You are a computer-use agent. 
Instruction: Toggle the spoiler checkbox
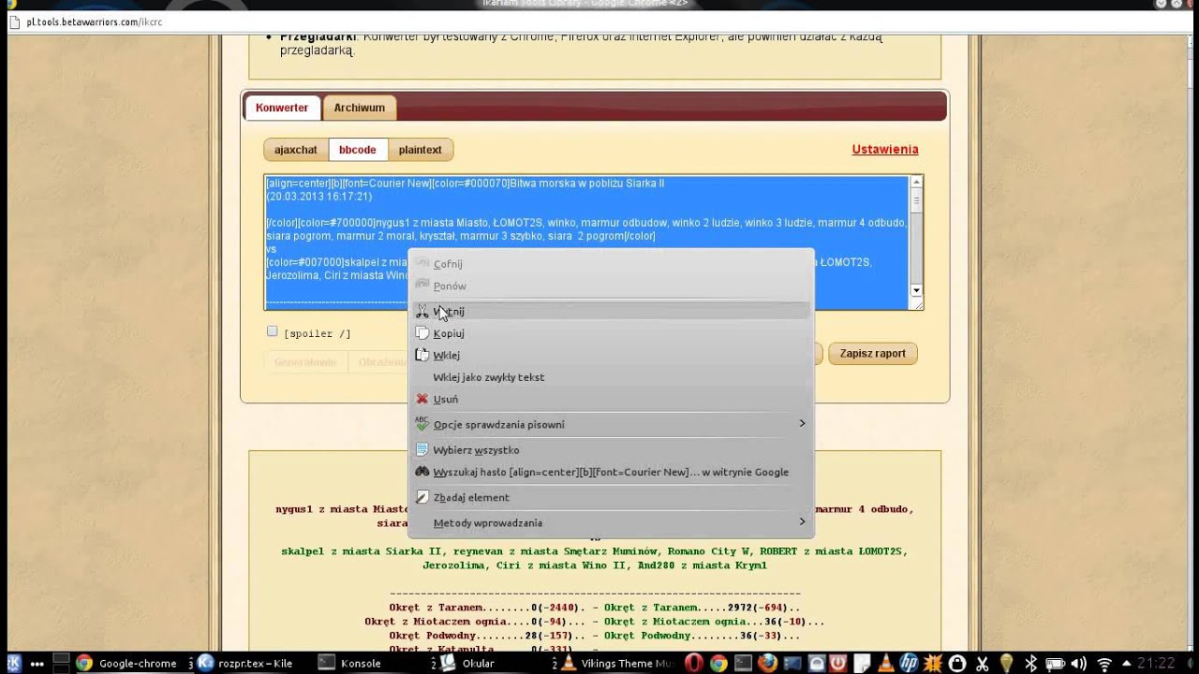[x=273, y=331]
